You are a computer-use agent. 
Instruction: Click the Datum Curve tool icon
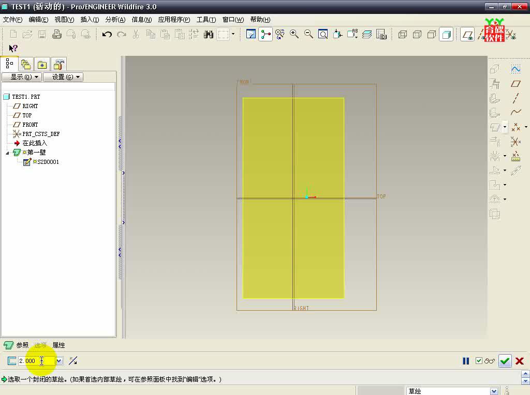516,112
